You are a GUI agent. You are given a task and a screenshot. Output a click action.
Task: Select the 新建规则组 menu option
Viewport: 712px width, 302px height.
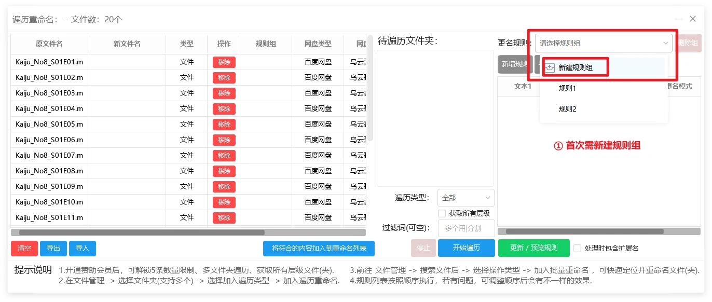(576, 68)
